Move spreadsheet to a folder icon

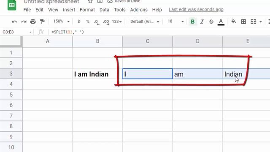[100, 1]
